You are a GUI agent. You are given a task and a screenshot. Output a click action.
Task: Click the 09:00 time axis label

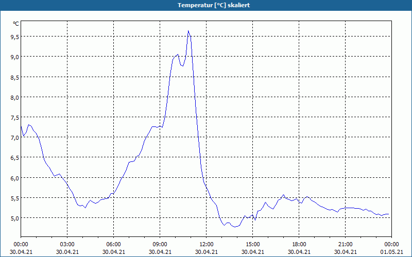pyautogui.click(x=160, y=245)
